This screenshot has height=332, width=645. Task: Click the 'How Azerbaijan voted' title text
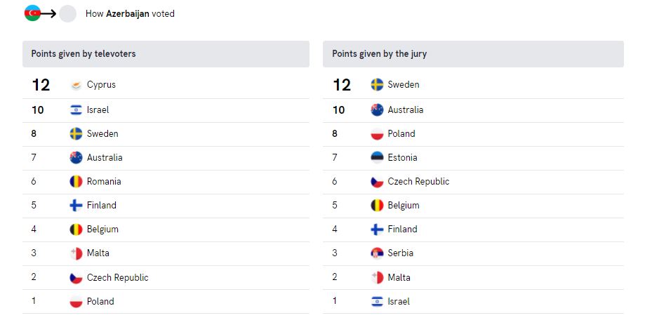point(130,13)
